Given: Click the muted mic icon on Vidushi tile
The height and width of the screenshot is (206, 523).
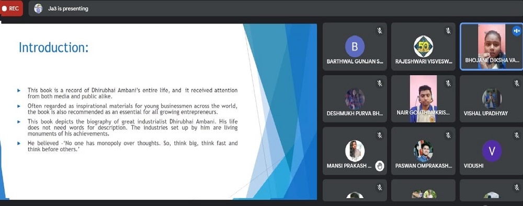Looking at the screenshot, I should (516, 135).
